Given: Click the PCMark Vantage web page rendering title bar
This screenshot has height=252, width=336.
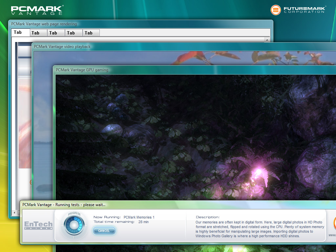Looking at the screenshot, I should tap(140, 24).
